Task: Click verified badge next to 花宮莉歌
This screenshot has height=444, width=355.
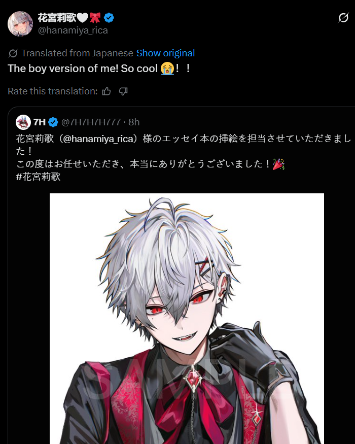Action: 109,18
